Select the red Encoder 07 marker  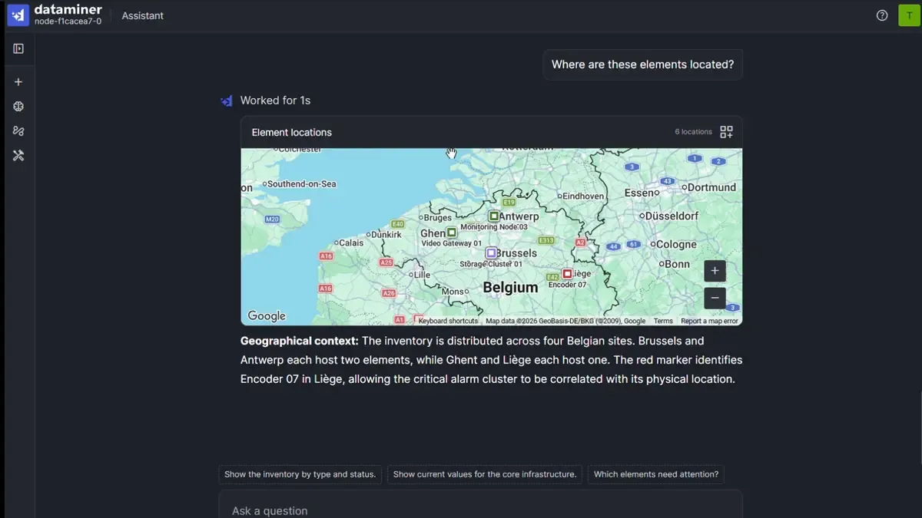pos(567,273)
